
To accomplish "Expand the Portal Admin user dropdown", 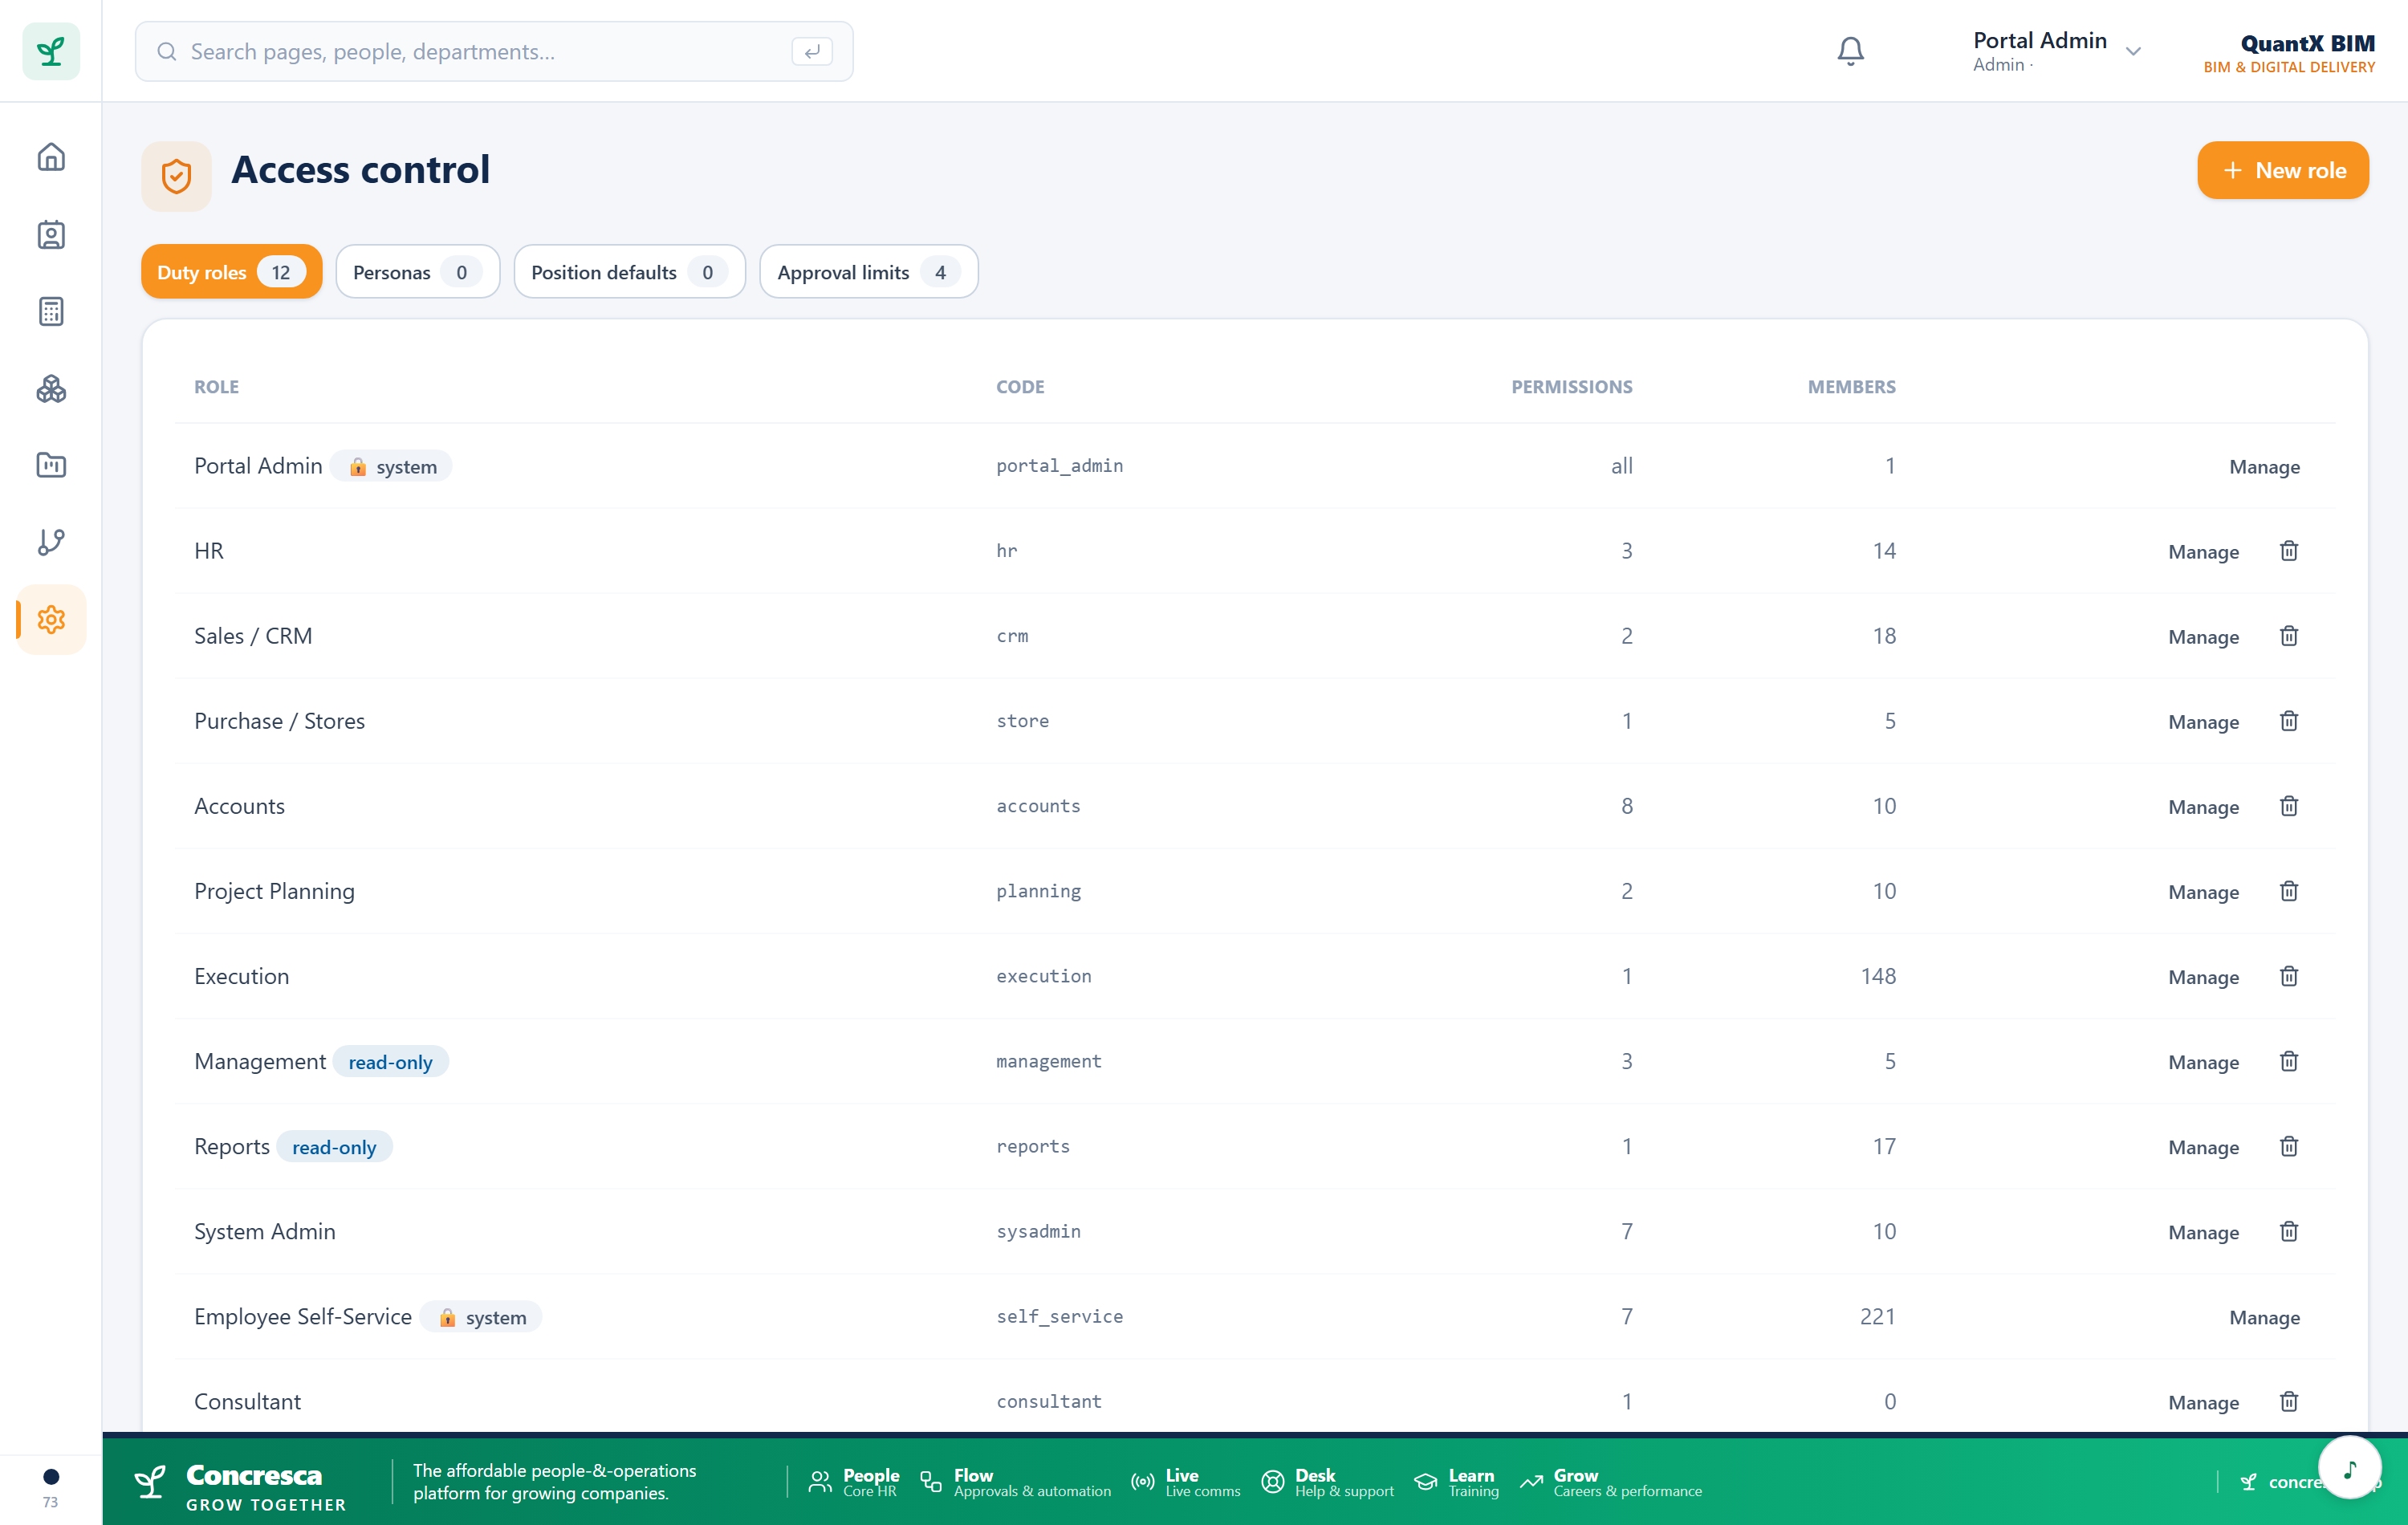I will click(2056, 51).
